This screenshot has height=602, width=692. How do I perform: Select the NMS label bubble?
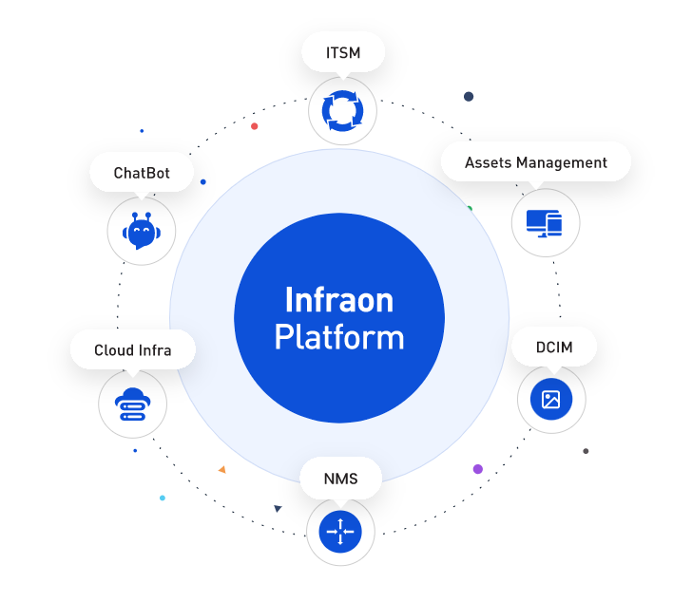coord(340,479)
